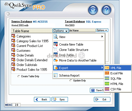Expand the View submenu arrow

tap(102, 37)
